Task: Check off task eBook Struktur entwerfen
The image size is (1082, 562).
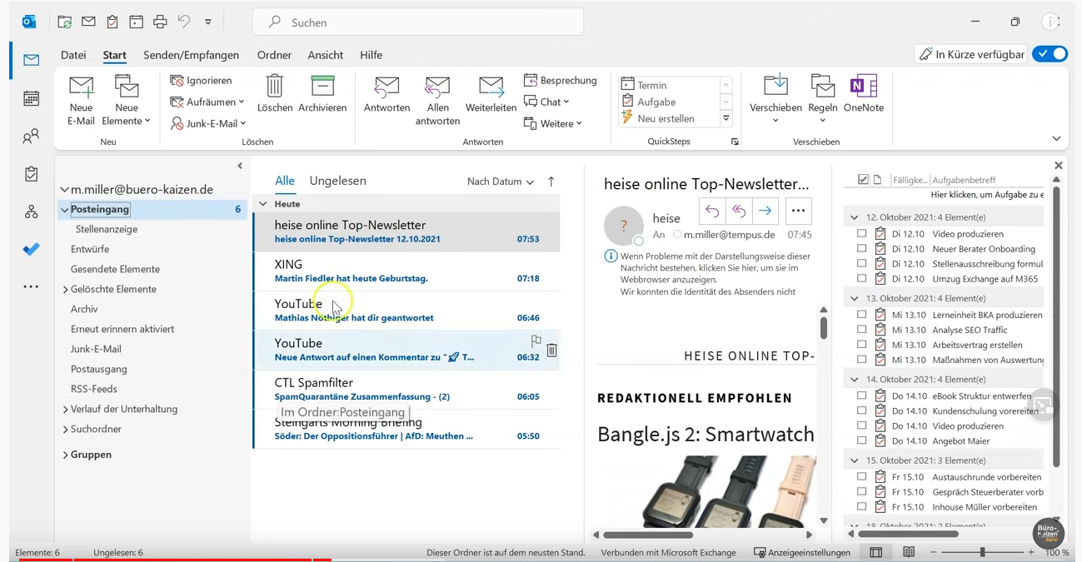Action: click(x=861, y=395)
